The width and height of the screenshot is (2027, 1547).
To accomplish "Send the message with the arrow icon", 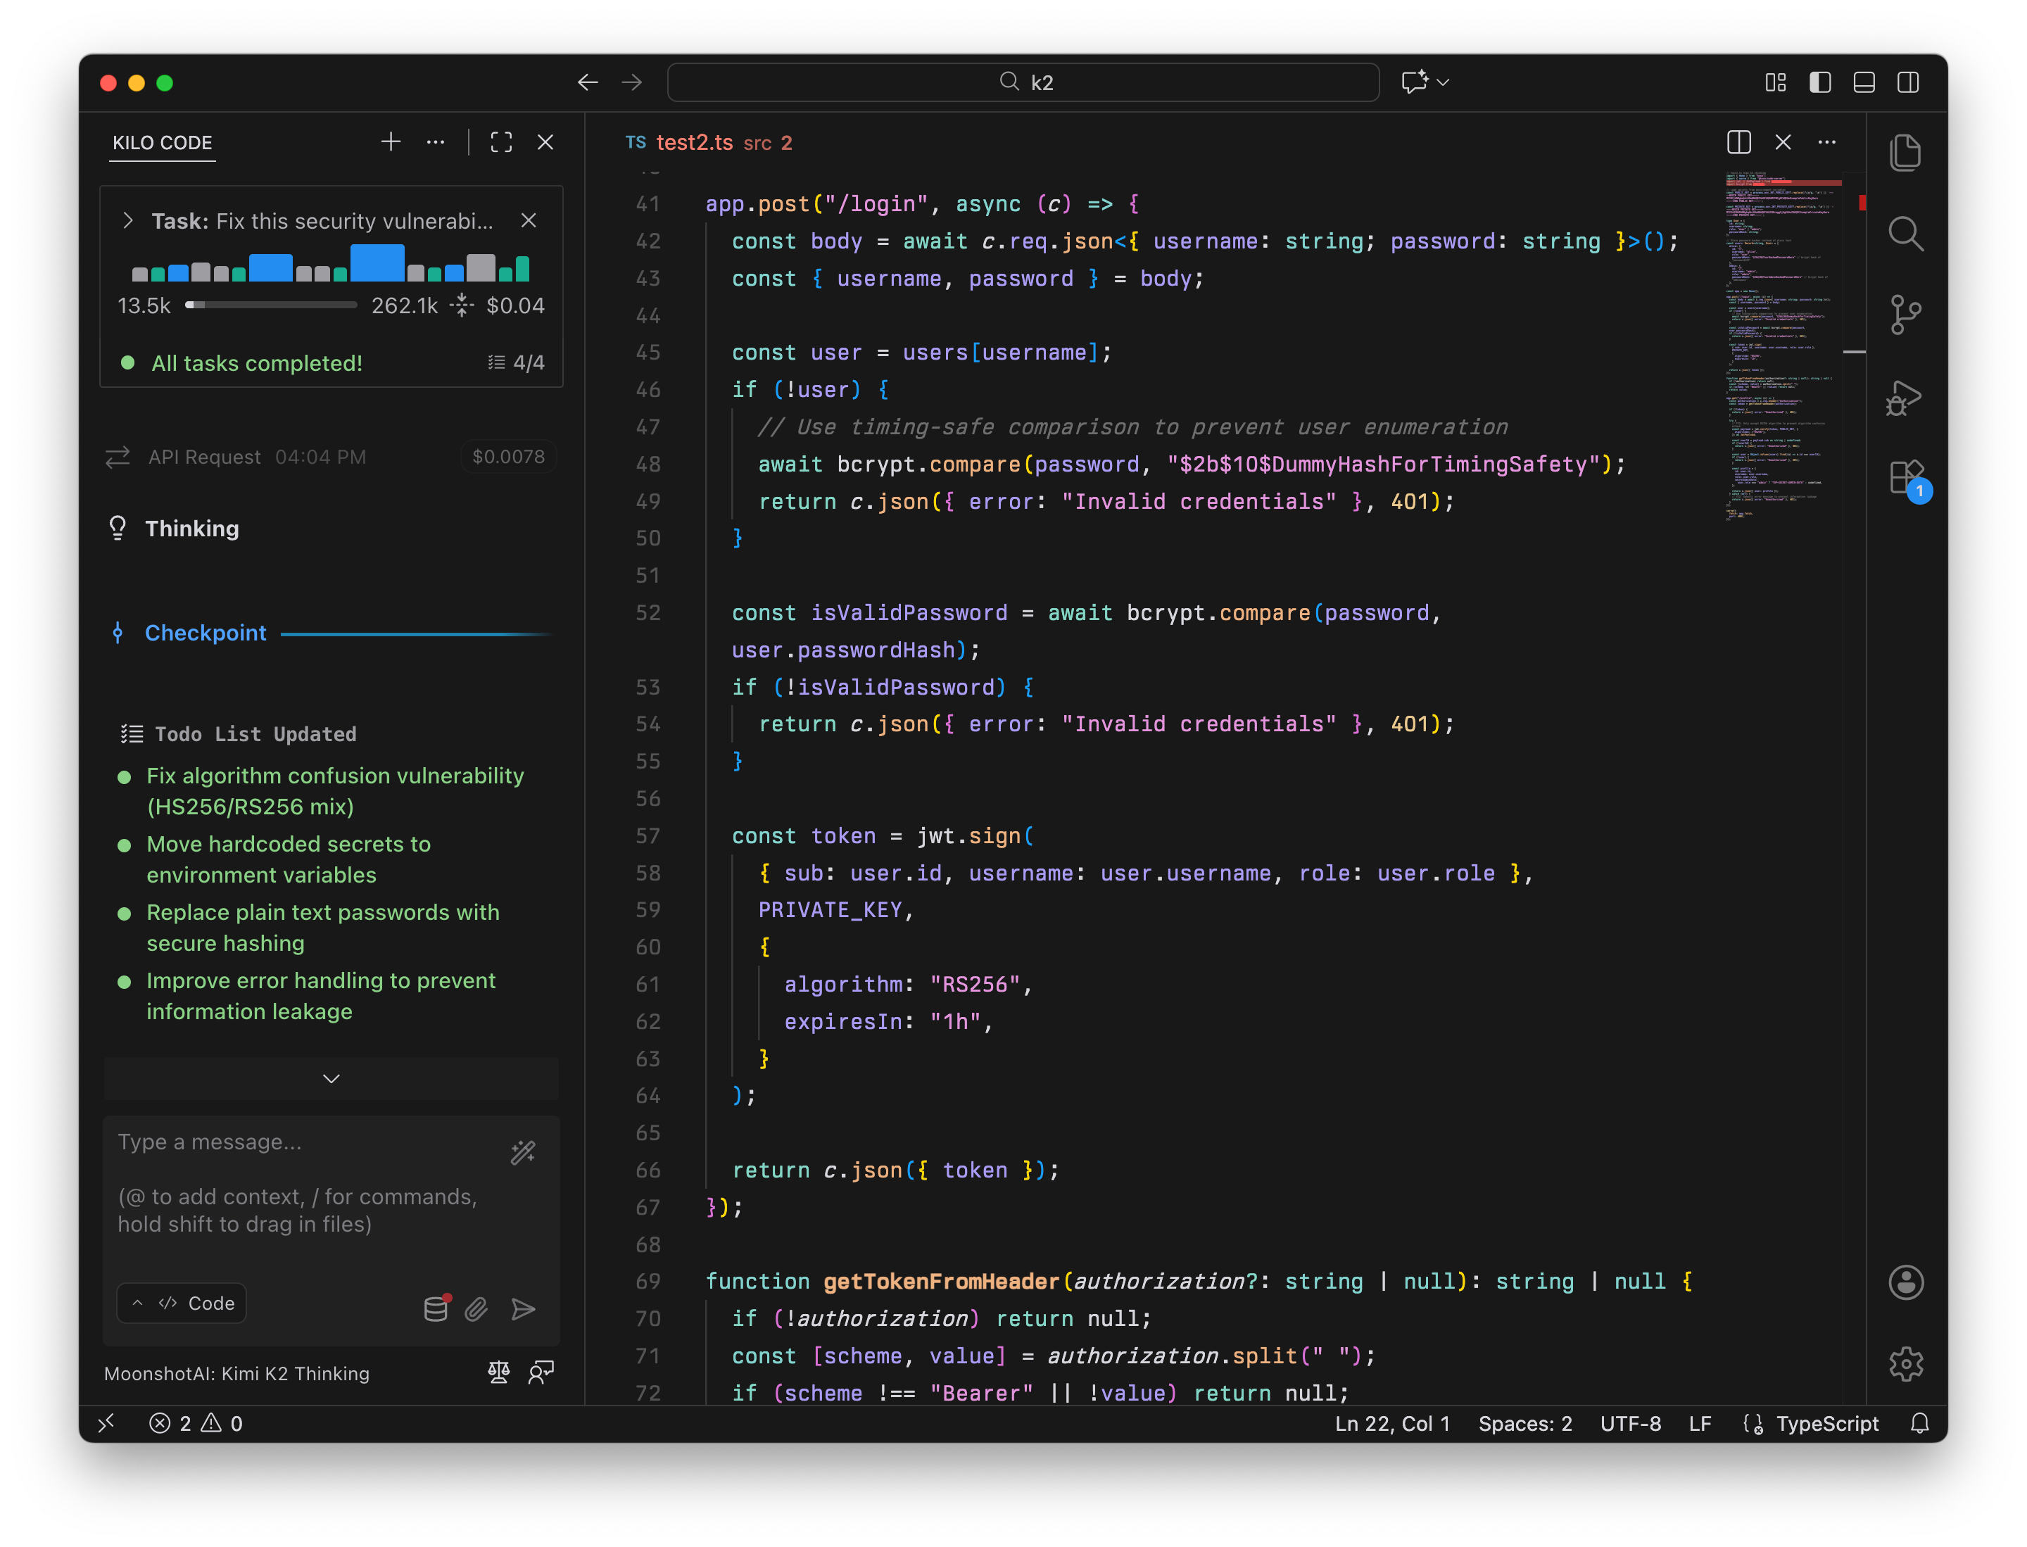I will coord(523,1308).
